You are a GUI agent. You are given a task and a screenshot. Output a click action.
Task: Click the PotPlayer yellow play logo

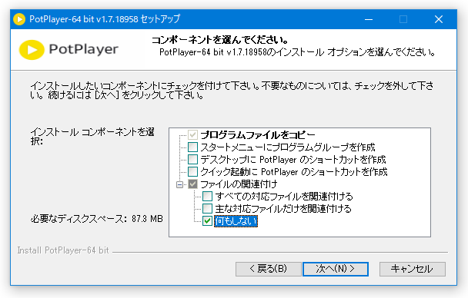coord(32,50)
